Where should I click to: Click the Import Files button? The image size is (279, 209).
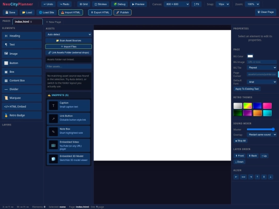coord(69,46)
